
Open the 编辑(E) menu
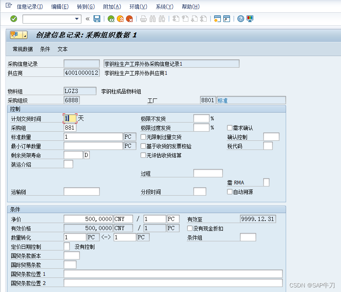point(60,7)
